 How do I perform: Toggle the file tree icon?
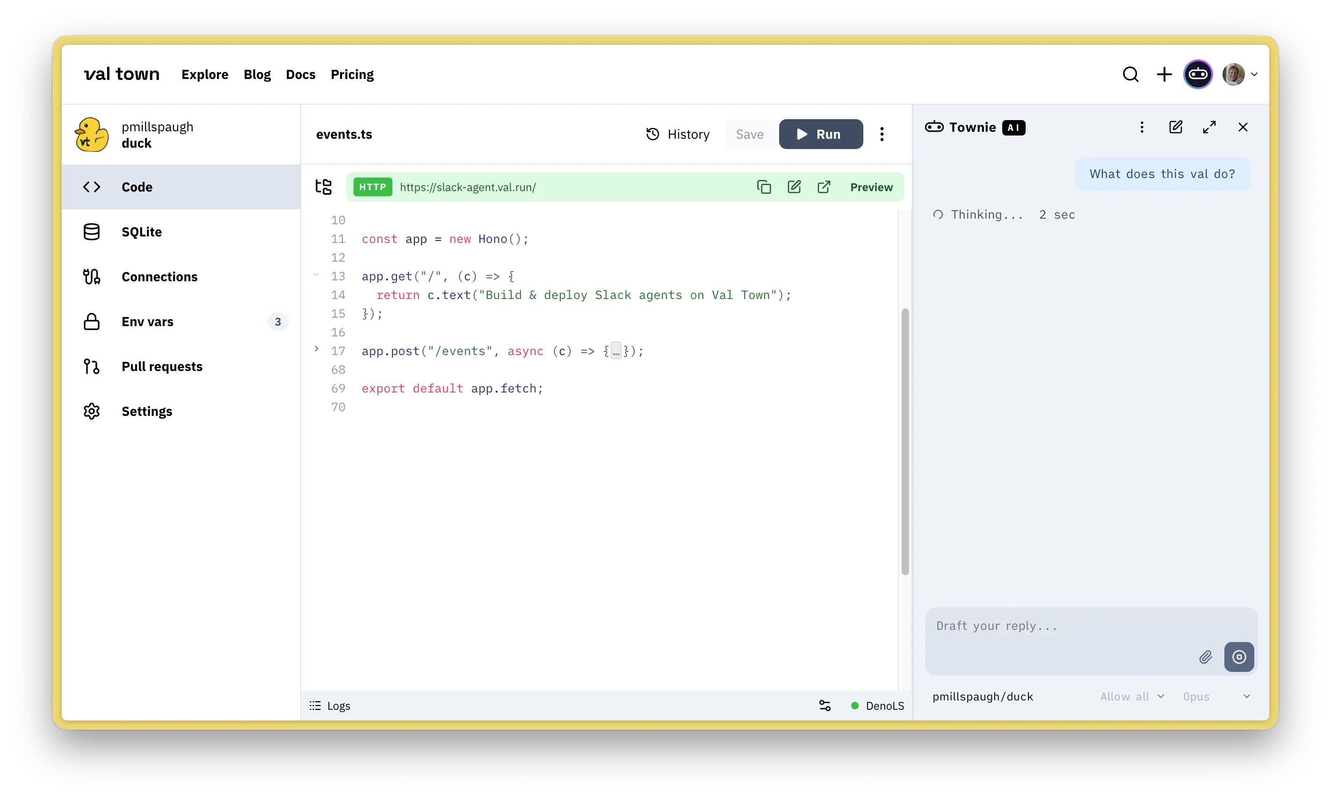[323, 187]
